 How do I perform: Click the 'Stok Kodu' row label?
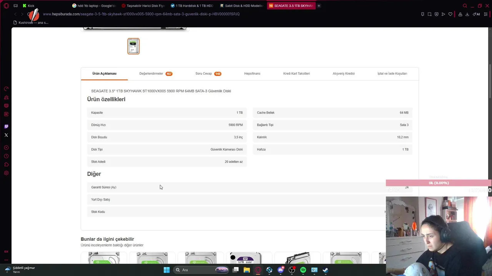click(x=98, y=212)
